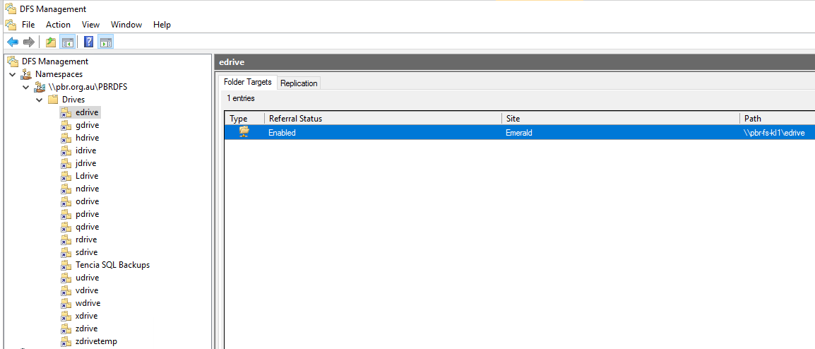
Task: Open the Action menu
Action: pyautogui.click(x=58, y=25)
